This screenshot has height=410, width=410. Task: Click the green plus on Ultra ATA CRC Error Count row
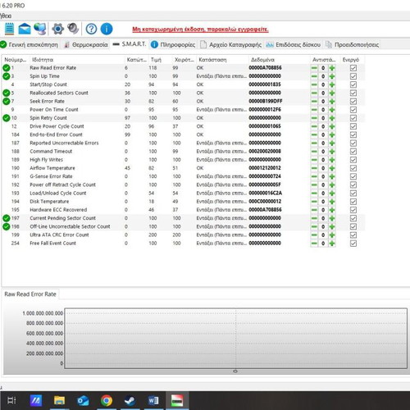pyautogui.click(x=332, y=235)
